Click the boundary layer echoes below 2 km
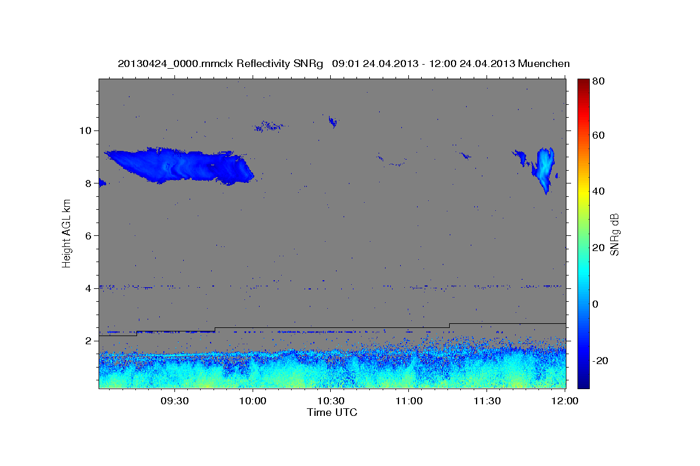This screenshot has width=700, height=466. [332, 368]
